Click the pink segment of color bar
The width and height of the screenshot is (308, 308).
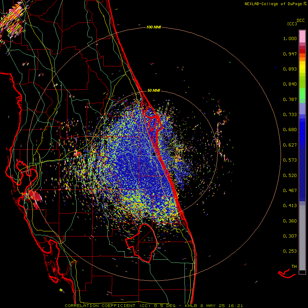302,37
